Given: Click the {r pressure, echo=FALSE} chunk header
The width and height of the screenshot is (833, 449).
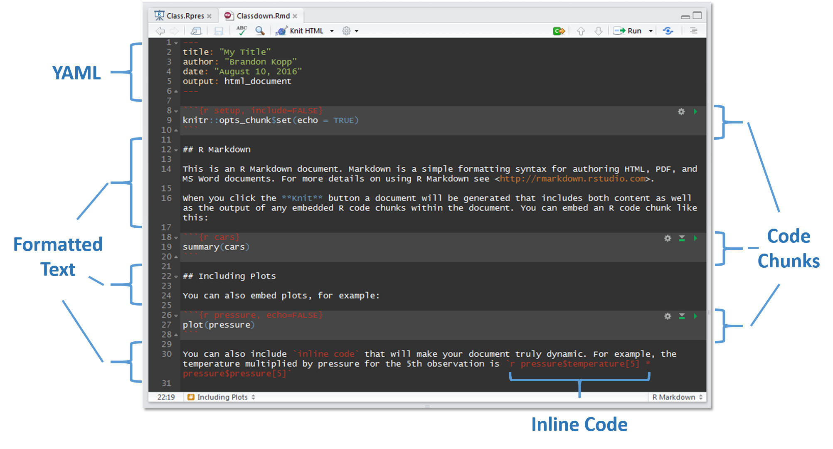Looking at the screenshot, I should (x=253, y=315).
